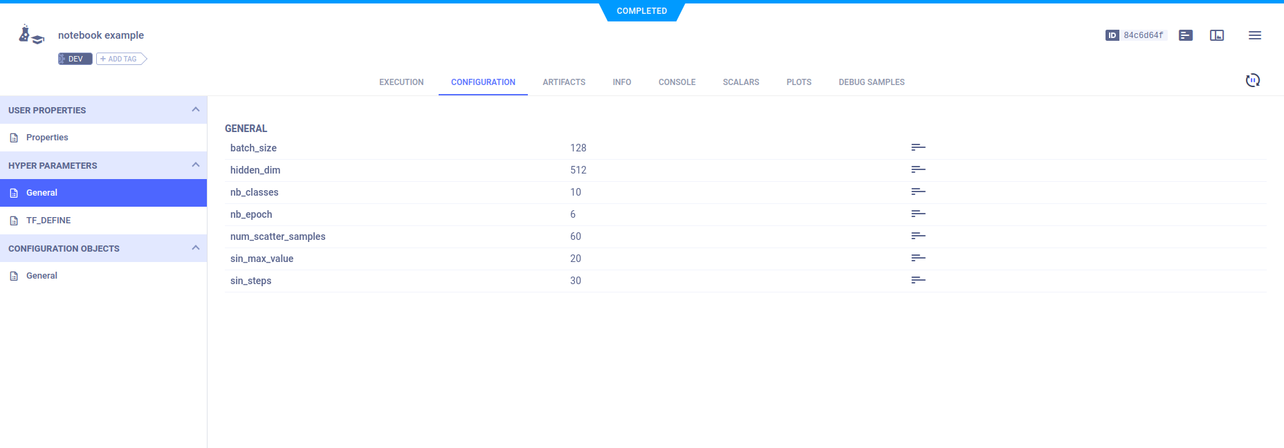Collapse the Configuration Objects section

(x=195, y=248)
